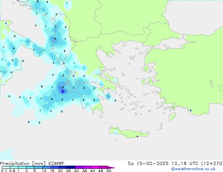
Task: Select the 5–10 mm legend color swatch
Action: pyautogui.click(x=38, y=167)
